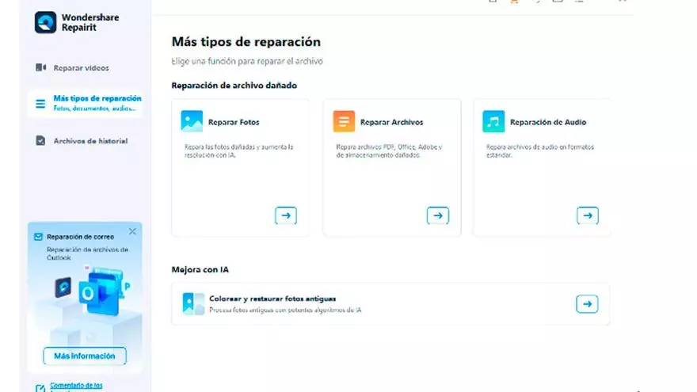Launch Colorear y restaurar fotos via arrow button

587,303
